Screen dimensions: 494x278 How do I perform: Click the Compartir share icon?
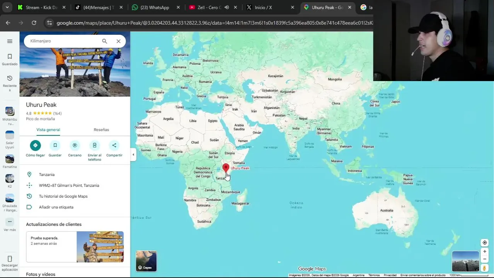click(x=114, y=145)
